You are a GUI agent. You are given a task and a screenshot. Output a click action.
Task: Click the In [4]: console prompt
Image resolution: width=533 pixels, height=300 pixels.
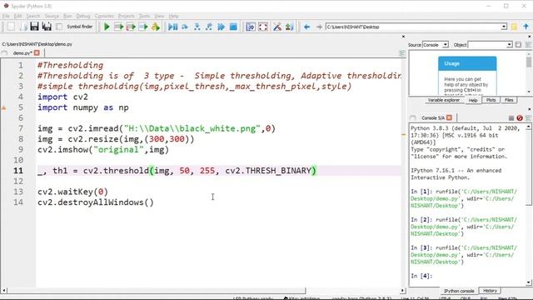(x=421, y=276)
